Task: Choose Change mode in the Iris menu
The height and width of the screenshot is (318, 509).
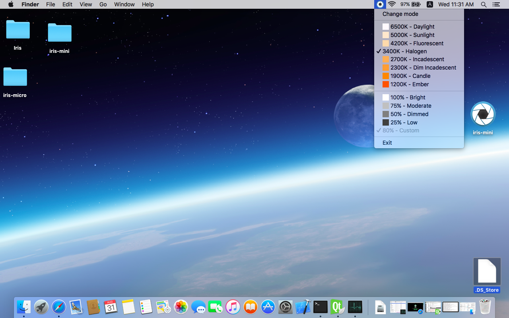Action: [x=419, y=14]
